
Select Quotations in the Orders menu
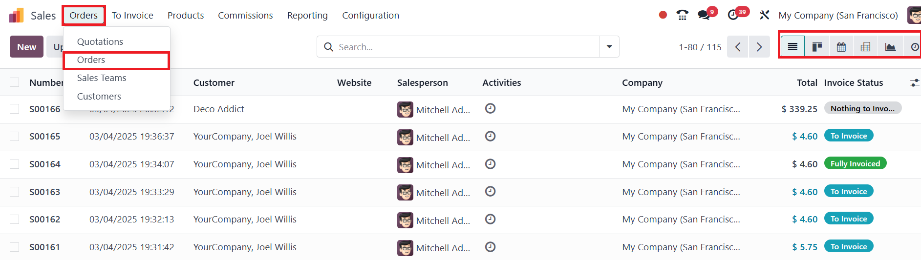(x=100, y=41)
